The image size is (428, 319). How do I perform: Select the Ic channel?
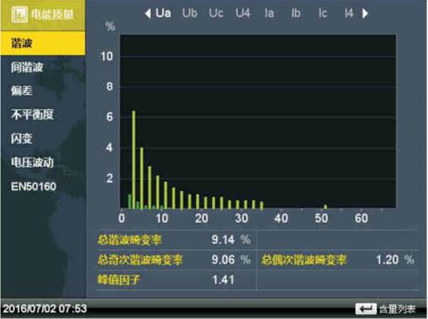pyautogui.click(x=322, y=13)
